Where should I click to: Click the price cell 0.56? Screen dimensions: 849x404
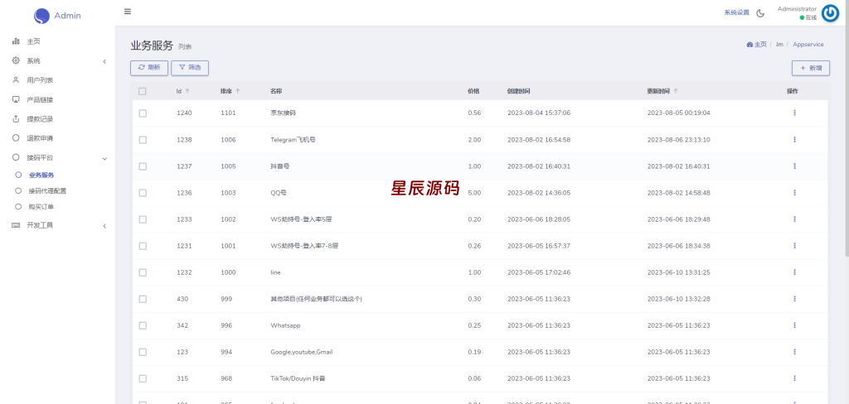point(474,113)
